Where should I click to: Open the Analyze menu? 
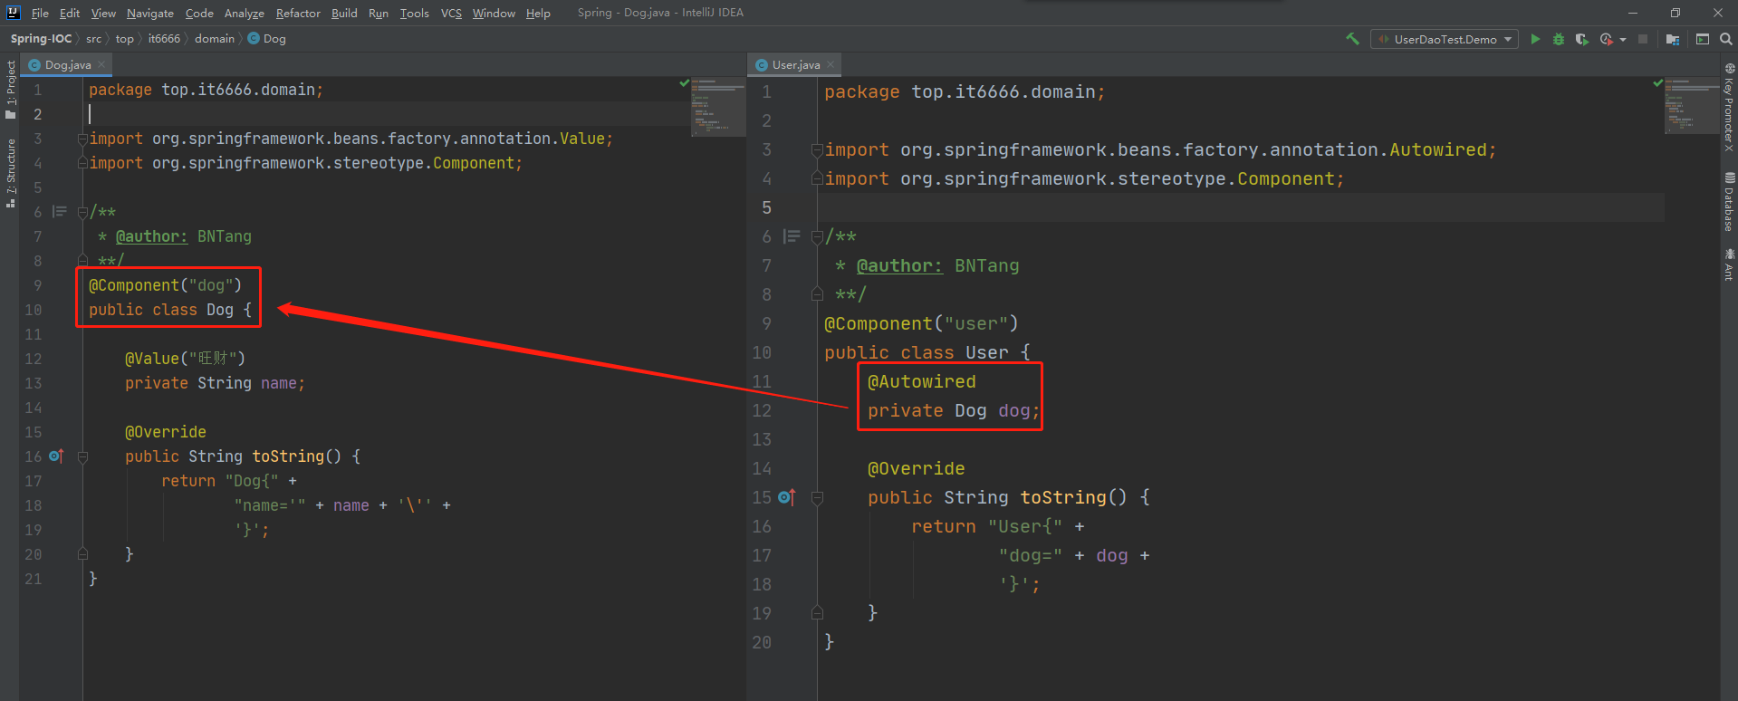[245, 13]
